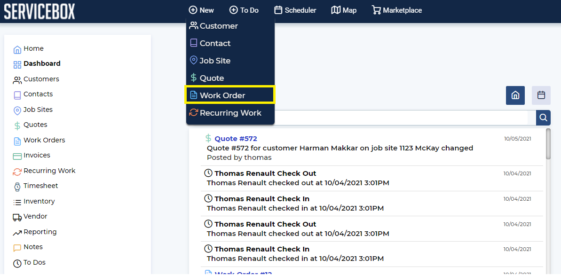Open the Map view

click(x=344, y=10)
